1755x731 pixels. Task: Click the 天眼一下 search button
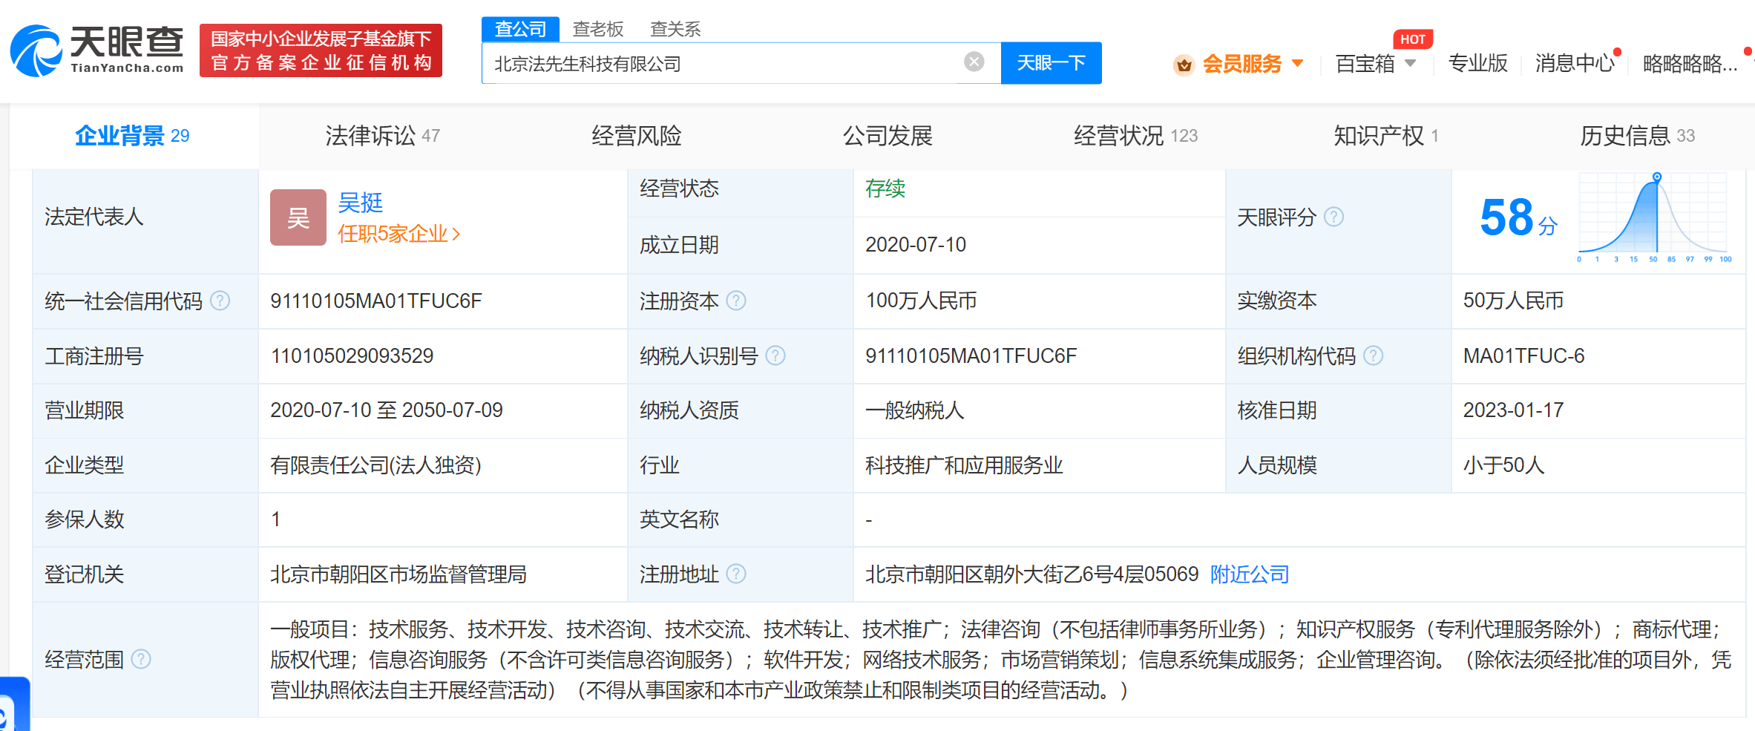(x=1051, y=63)
